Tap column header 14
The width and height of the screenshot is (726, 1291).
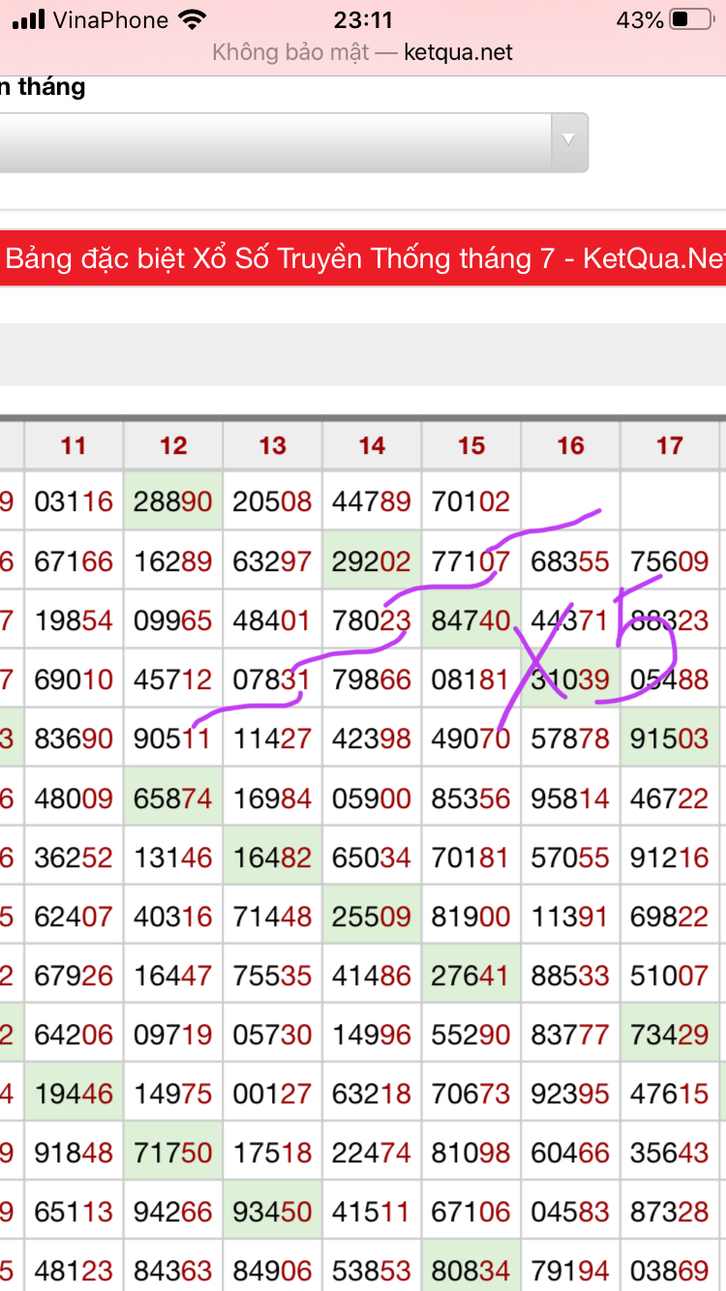coord(372,445)
